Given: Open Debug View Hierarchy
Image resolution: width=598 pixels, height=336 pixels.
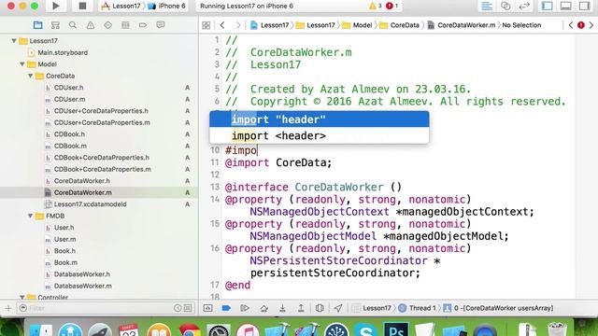Looking at the screenshot, I should (x=320, y=308).
